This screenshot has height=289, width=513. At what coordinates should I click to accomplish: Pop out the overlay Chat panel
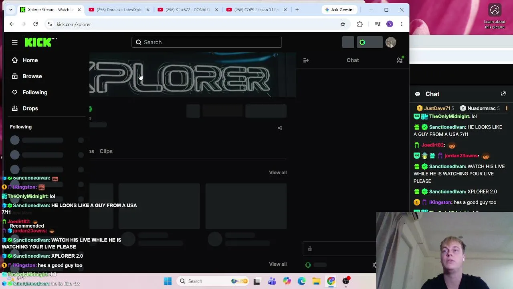coord(503,94)
